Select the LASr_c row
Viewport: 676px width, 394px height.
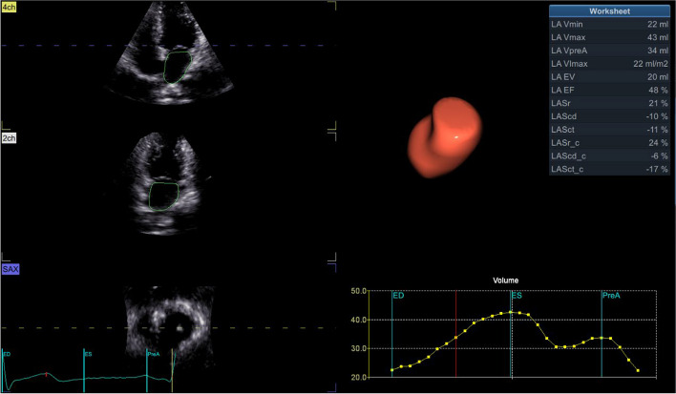pos(609,142)
